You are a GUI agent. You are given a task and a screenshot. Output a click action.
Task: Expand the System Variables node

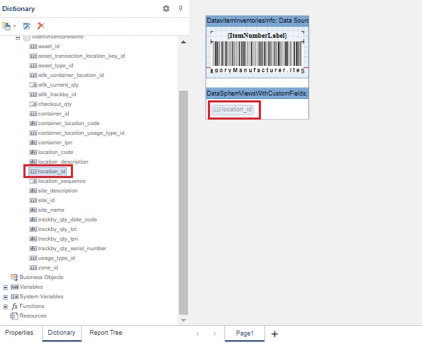pos(6,296)
